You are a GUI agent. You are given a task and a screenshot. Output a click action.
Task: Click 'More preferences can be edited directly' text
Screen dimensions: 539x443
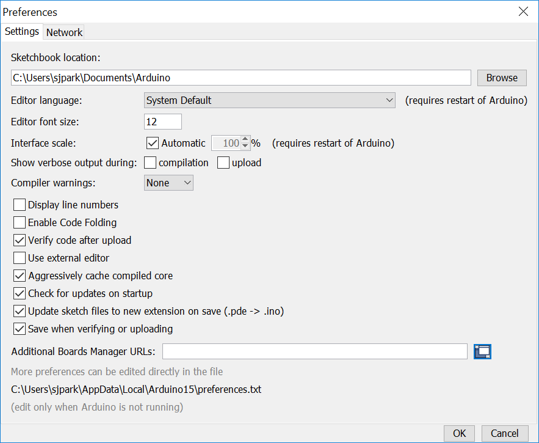pyautogui.click(x=117, y=372)
